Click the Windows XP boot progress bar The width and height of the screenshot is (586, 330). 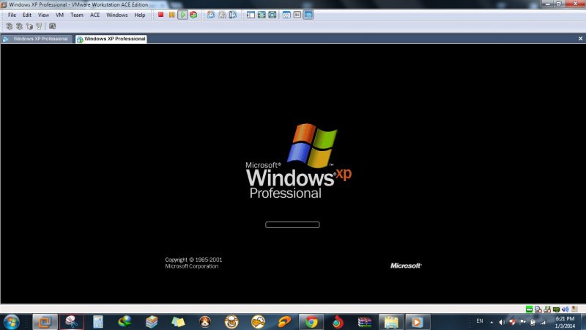[292, 225]
